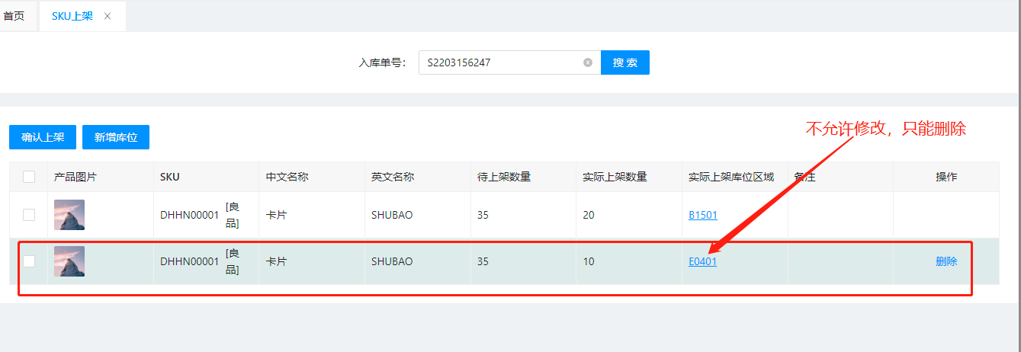The image size is (1021, 352).
Task: Check the E0401 row checkbox
Action: click(x=29, y=261)
